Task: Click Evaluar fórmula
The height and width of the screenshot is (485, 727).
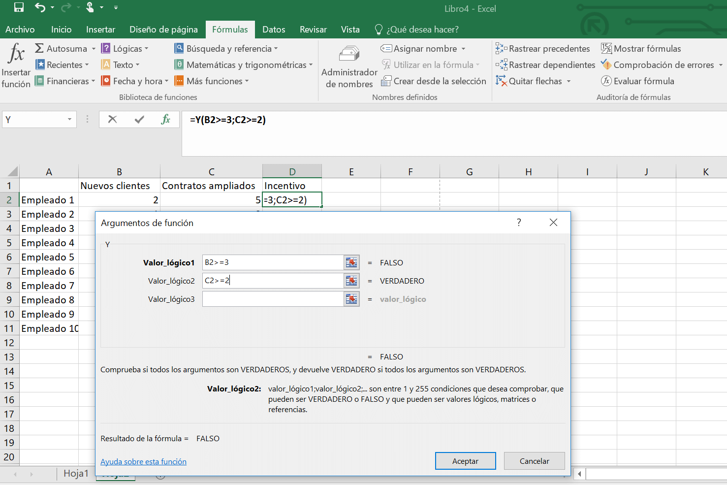Action: click(637, 81)
